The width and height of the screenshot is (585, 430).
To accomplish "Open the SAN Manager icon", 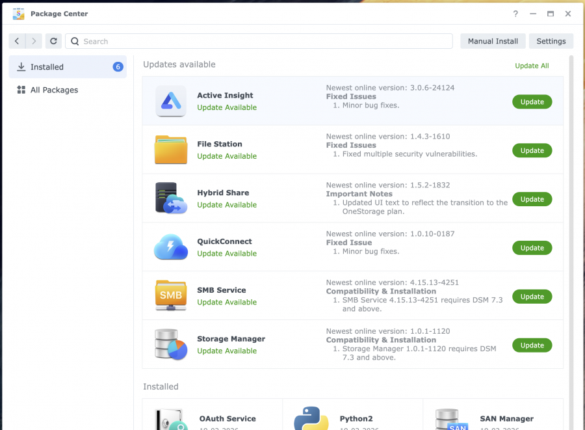I will coord(452,419).
